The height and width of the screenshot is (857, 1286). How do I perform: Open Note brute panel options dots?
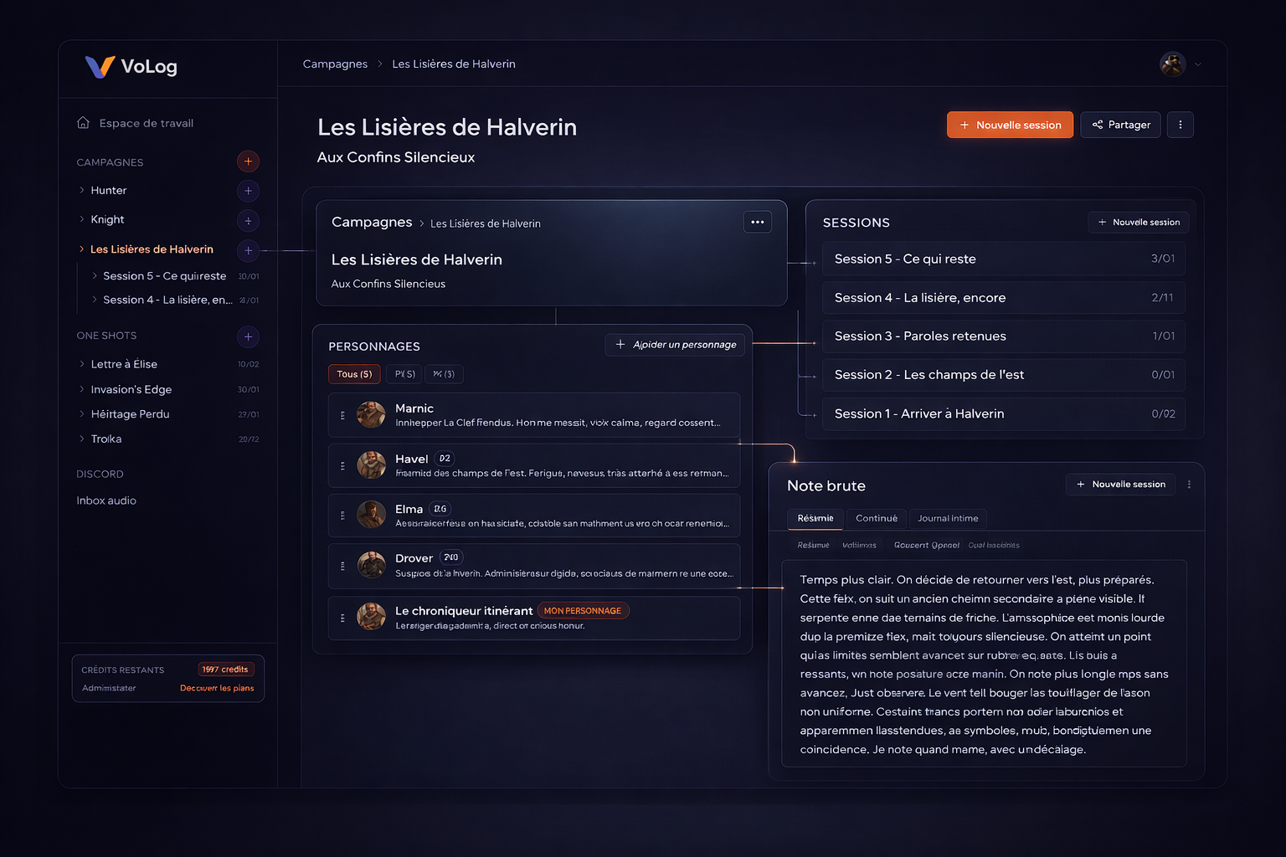tap(1189, 485)
